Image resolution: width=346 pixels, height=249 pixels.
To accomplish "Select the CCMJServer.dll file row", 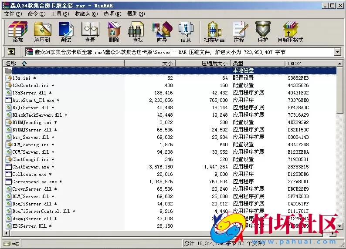I will [170, 152].
